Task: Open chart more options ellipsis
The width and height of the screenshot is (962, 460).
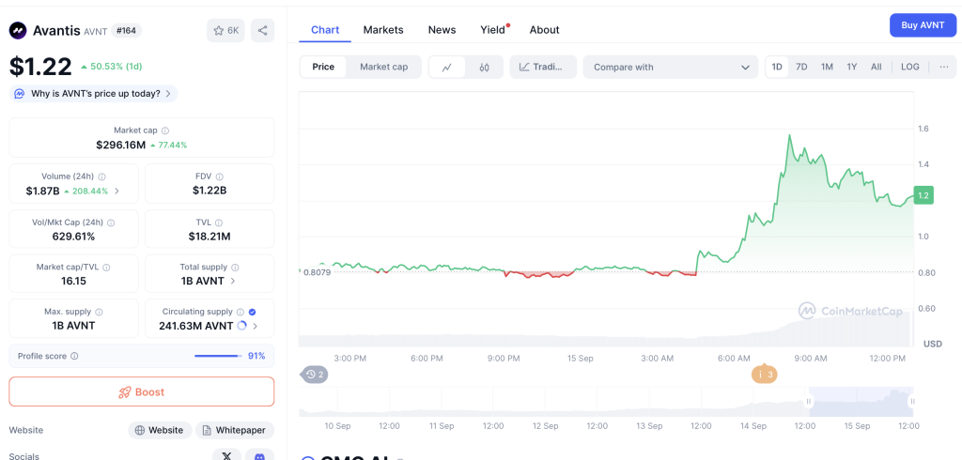Action: [944, 67]
